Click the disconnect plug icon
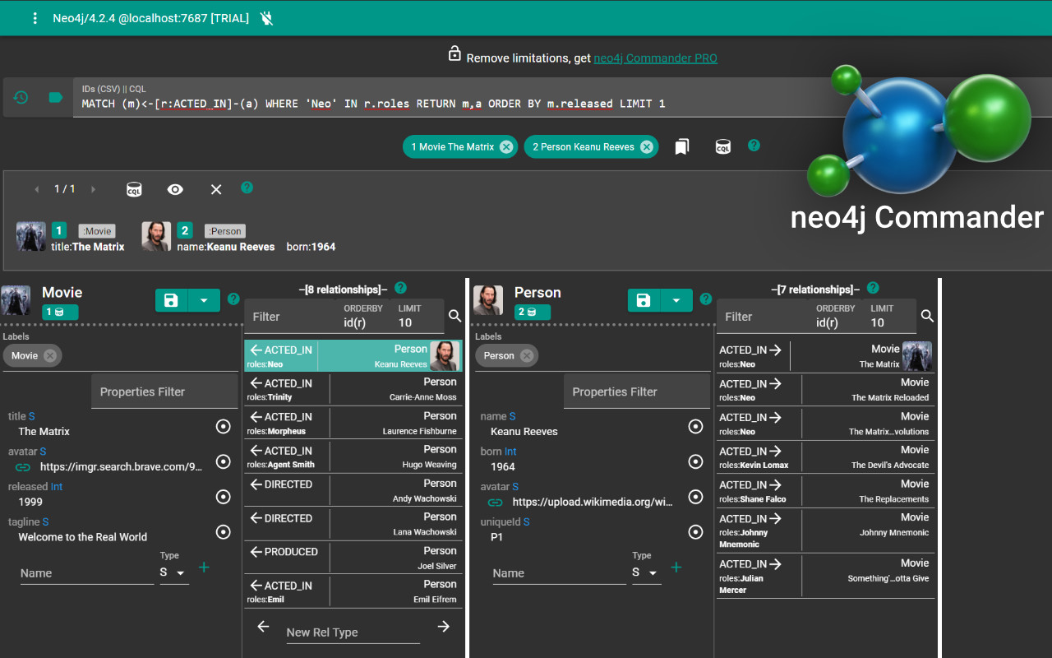1052x658 pixels. pos(266,18)
